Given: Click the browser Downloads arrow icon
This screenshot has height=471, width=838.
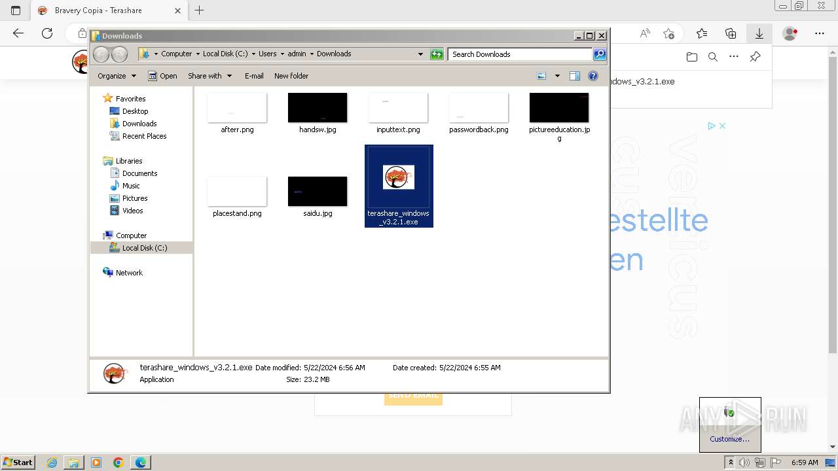Looking at the screenshot, I should click(x=759, y=33).
